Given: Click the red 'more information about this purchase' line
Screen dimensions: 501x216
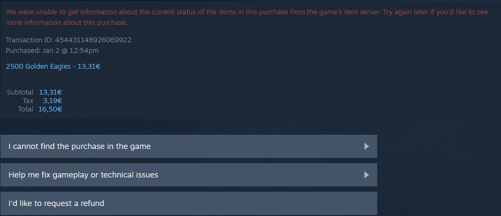Looking at the screenshot, I should tap(67, 23).
